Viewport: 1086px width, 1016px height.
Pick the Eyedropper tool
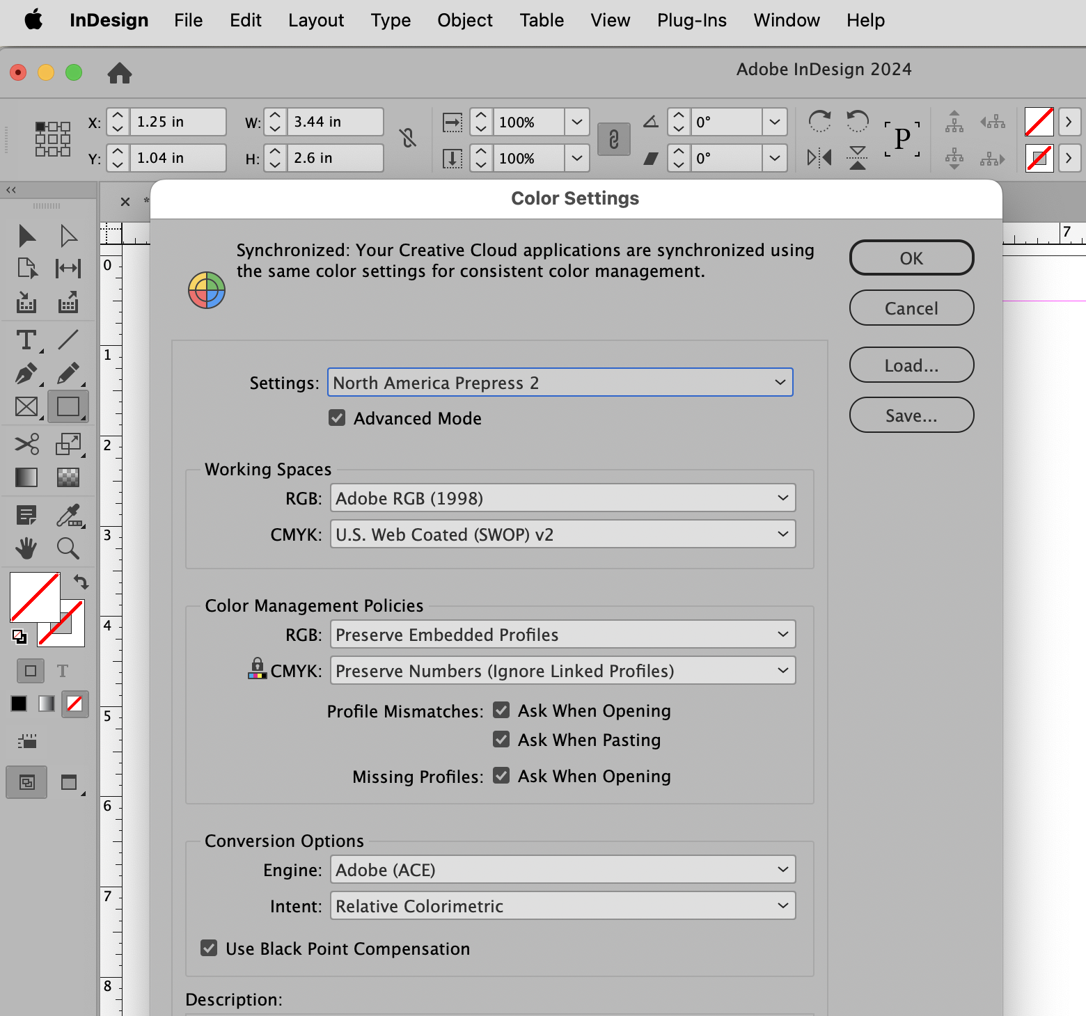point(68,515)
